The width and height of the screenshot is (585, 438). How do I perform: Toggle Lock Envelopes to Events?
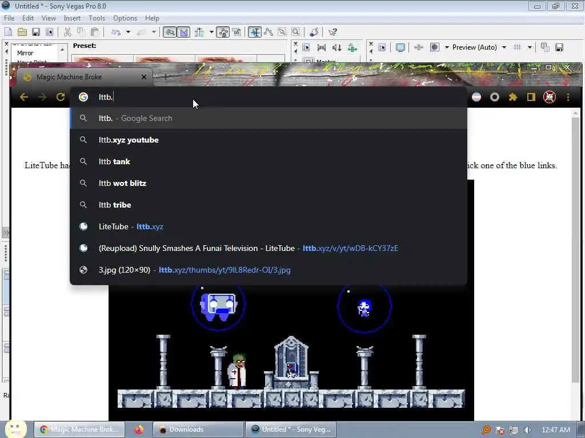(223, 32)
